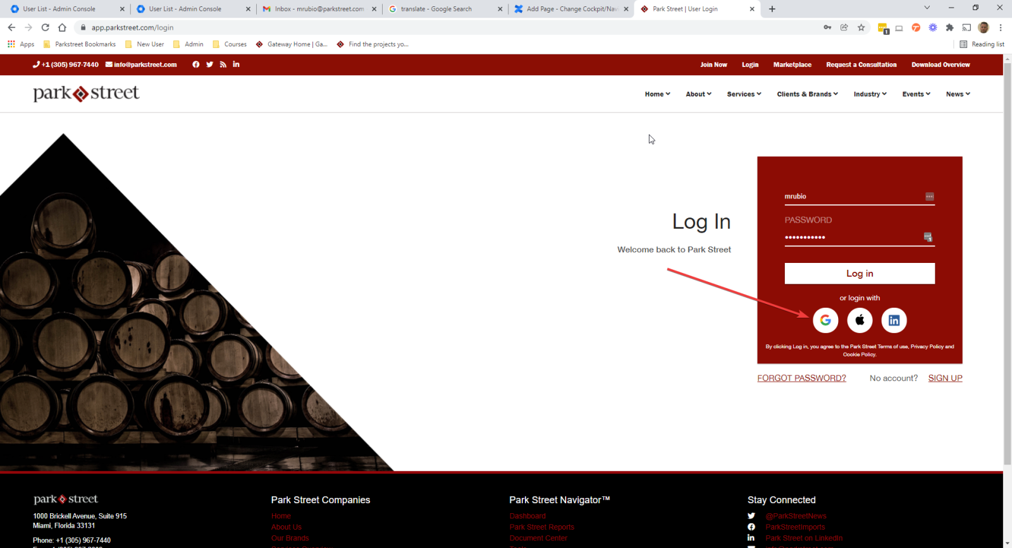Open Chrome three-dot menu
Viewport: 1012px width, 548px height.
click(x=1001, y=27)
